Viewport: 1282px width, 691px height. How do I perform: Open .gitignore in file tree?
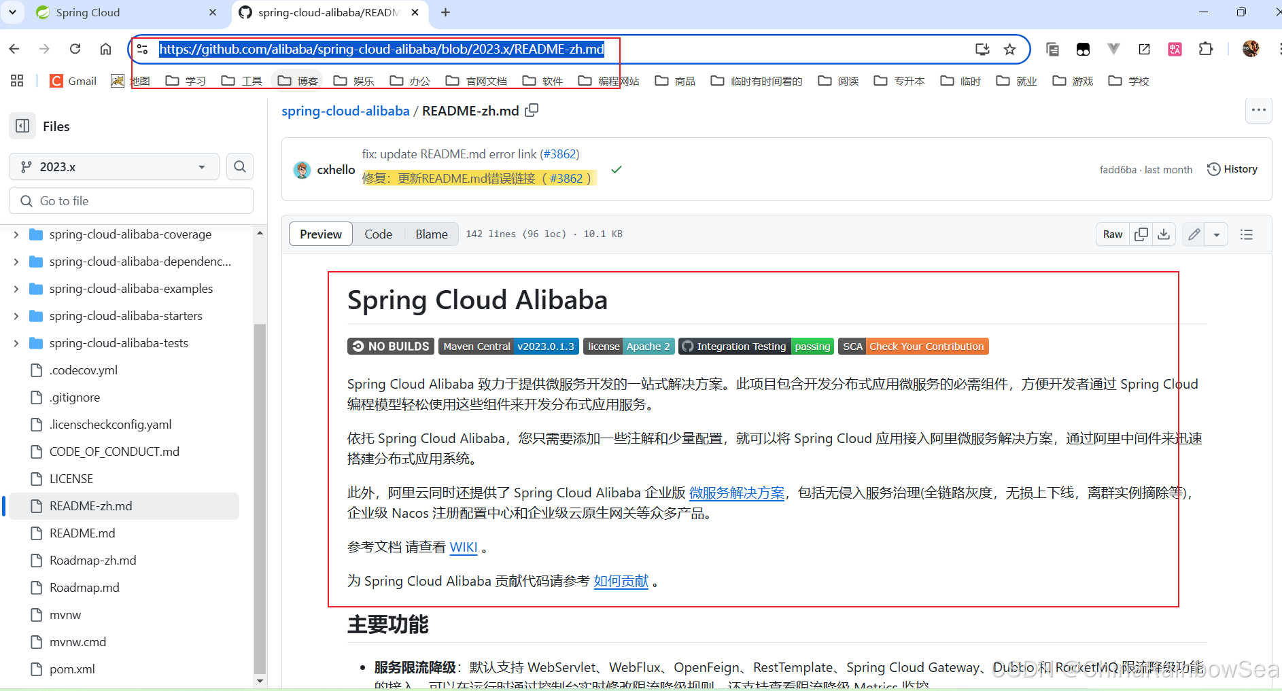tap(75, 397)
